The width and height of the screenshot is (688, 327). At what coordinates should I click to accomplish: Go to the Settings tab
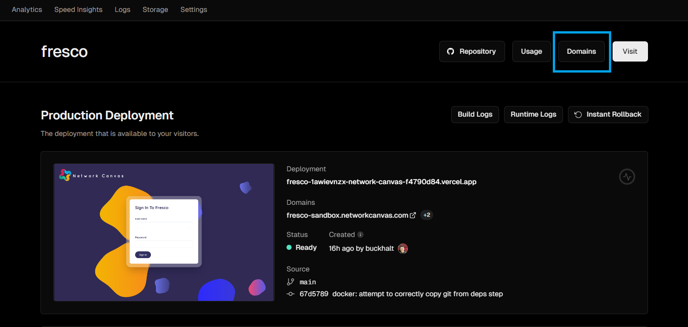coord(194,10)
